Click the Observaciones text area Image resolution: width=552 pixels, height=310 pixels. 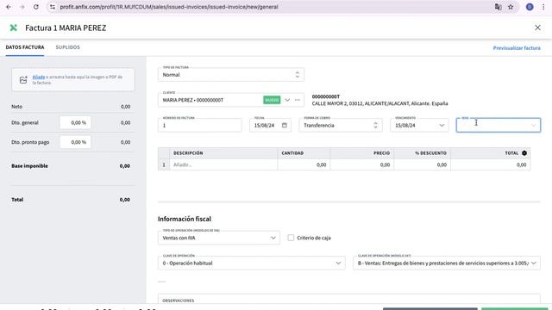[x=348, y=300]
